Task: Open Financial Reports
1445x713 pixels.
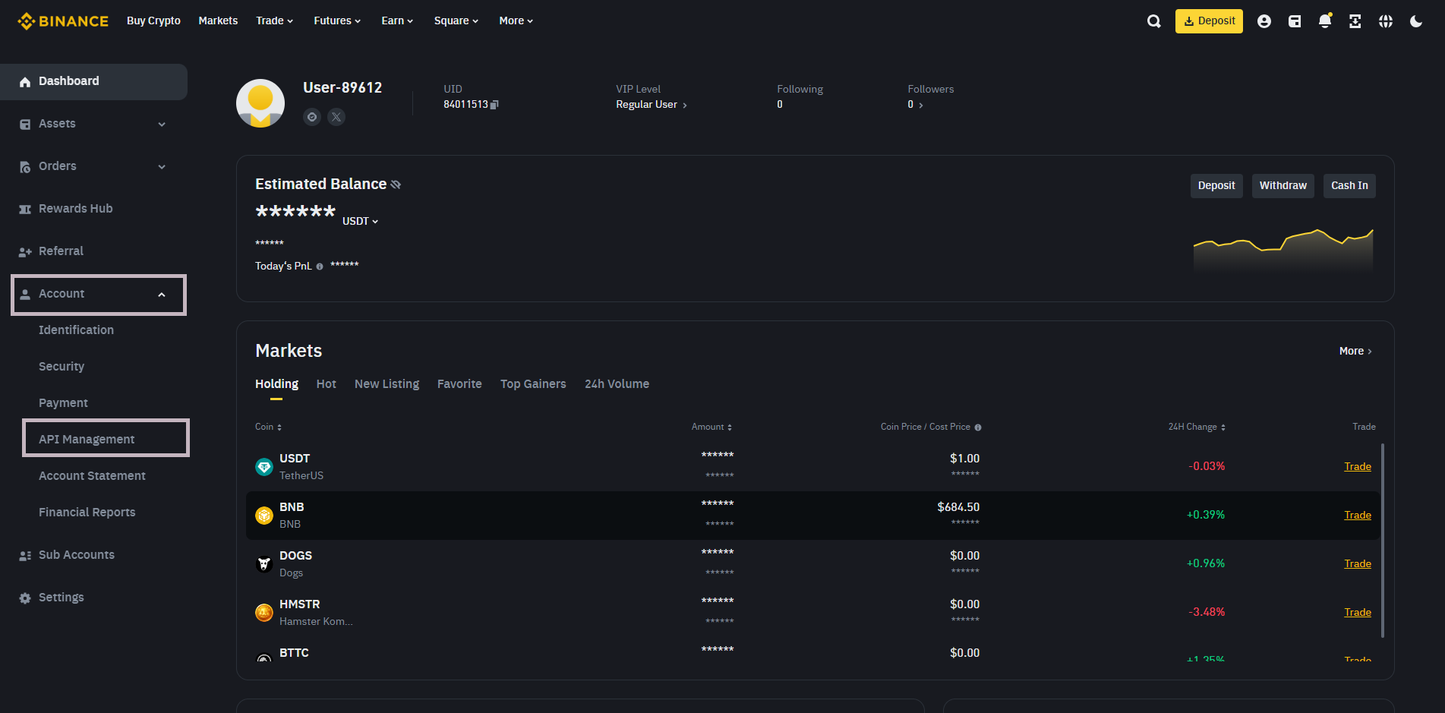Action: [x=87, y=513]
